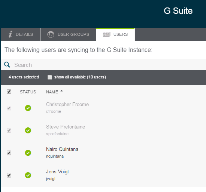Click the Users tab card icon
The width and height of the screenshot is (206, 192).
click(106, 34)
